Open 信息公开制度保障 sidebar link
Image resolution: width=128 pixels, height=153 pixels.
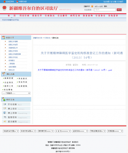(15, 54)
